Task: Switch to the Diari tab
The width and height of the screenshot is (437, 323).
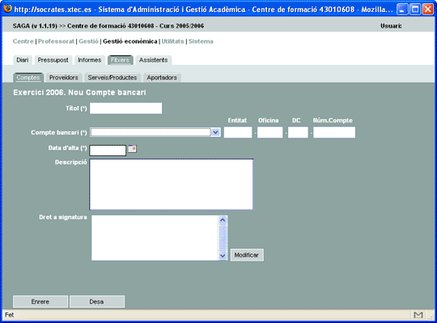Action: (x=23, y=60)
